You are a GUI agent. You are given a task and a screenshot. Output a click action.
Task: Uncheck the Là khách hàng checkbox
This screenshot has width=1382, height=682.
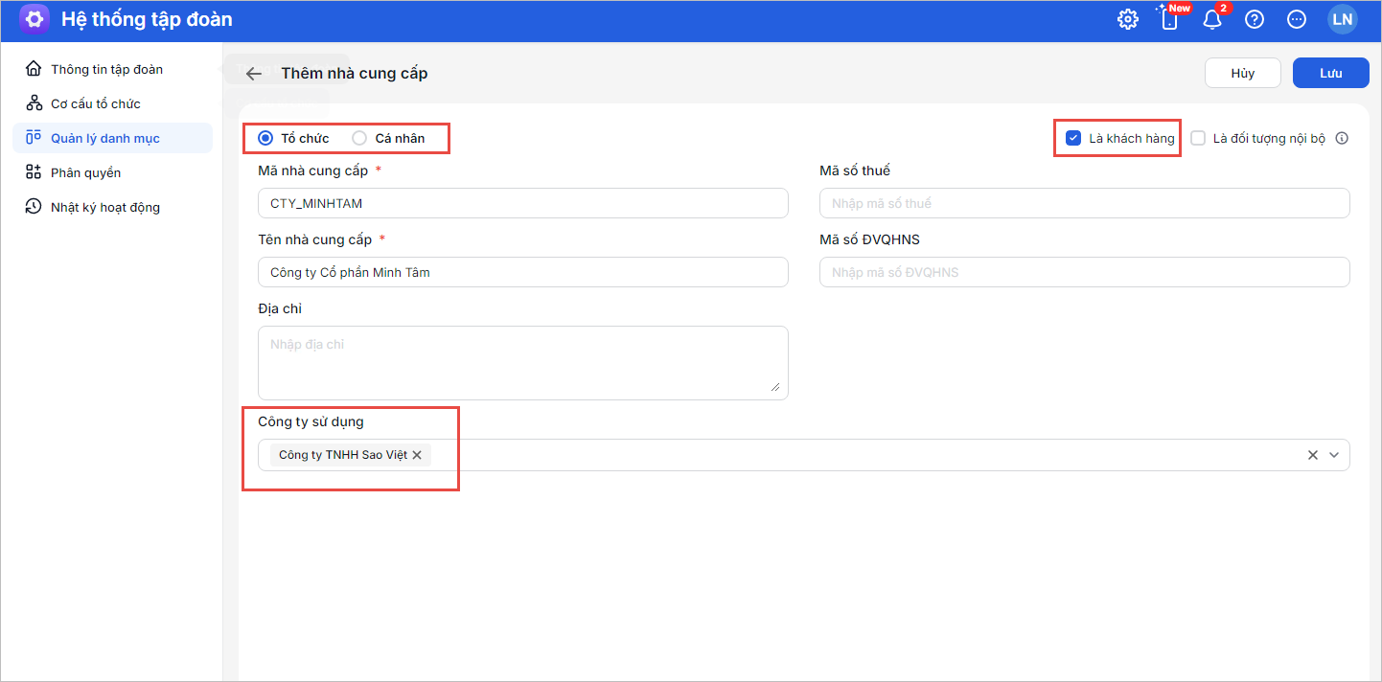click(1073, 138)
